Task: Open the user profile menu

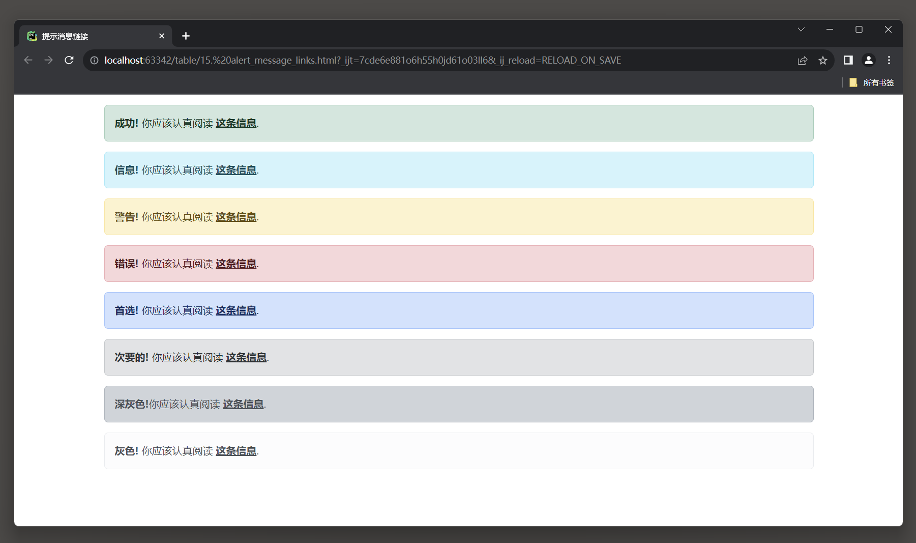Action: pos(869,60)
